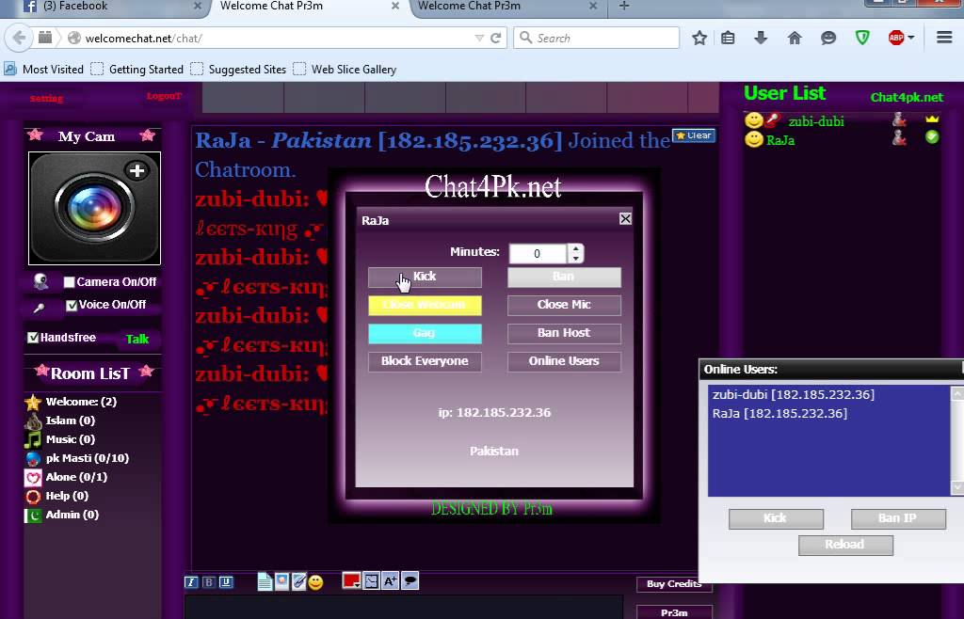
Task: Click the Block Everyone button
Action: (425, 361)
